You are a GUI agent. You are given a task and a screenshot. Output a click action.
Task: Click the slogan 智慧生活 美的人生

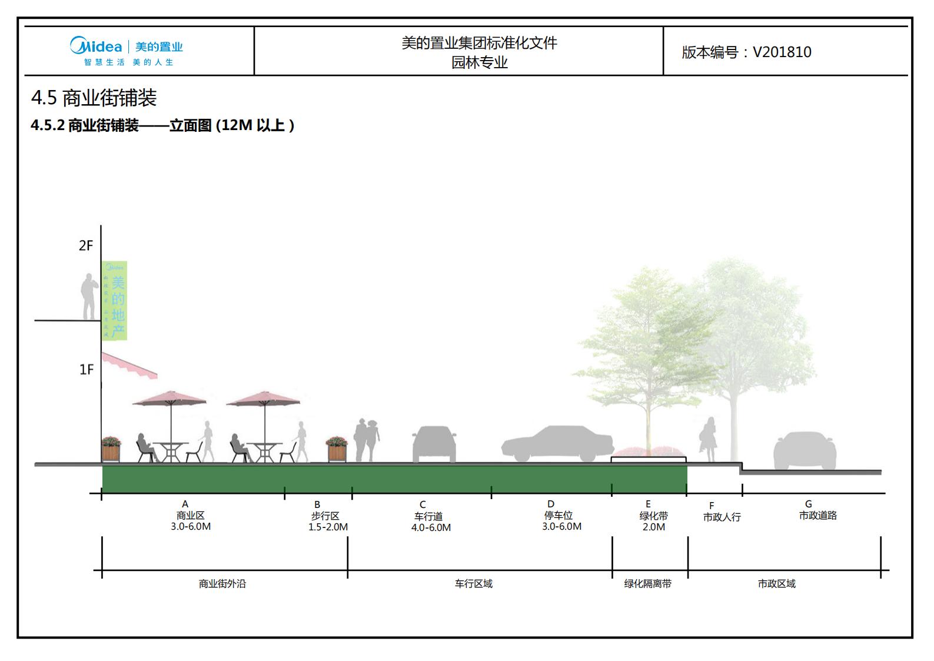pyautogui.click(x=128, y=62)
